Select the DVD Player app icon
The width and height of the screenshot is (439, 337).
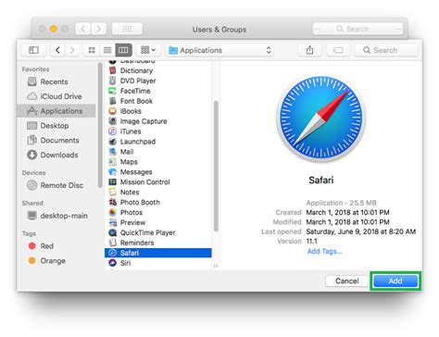pos(113,81)
